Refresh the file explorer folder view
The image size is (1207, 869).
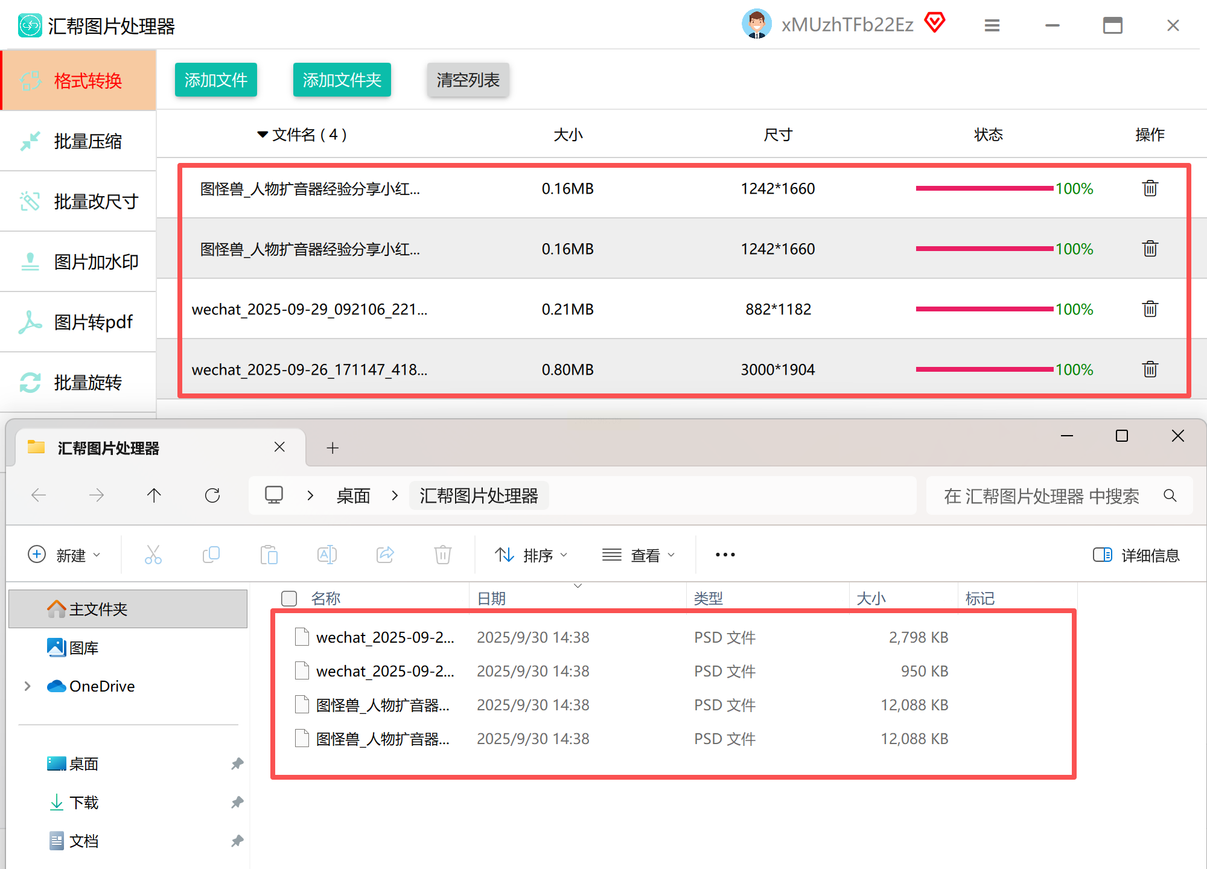(x=212, y=495)
